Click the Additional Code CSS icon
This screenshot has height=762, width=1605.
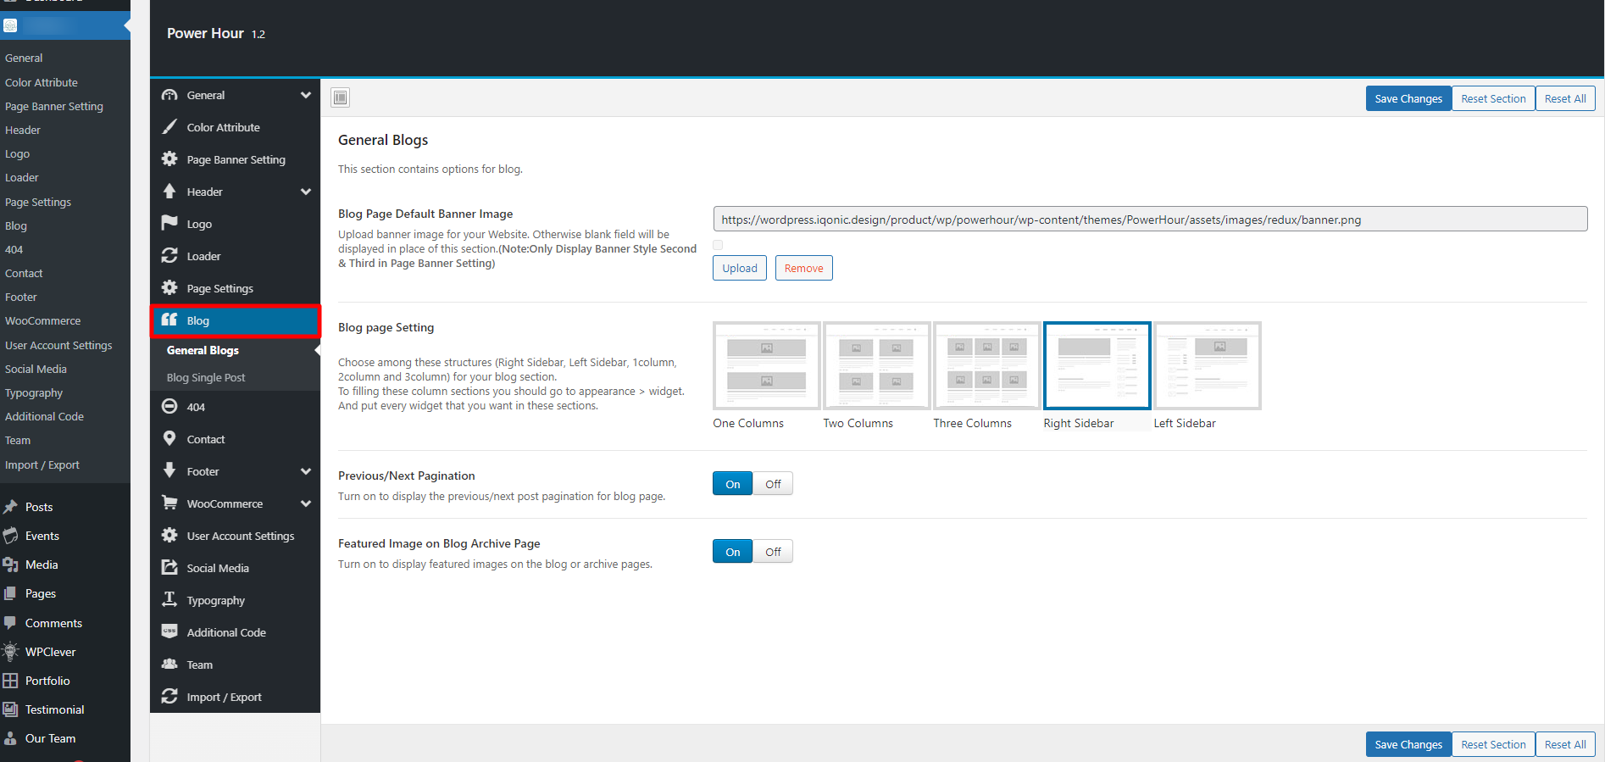pyautogui.click(x=169, y=631)
